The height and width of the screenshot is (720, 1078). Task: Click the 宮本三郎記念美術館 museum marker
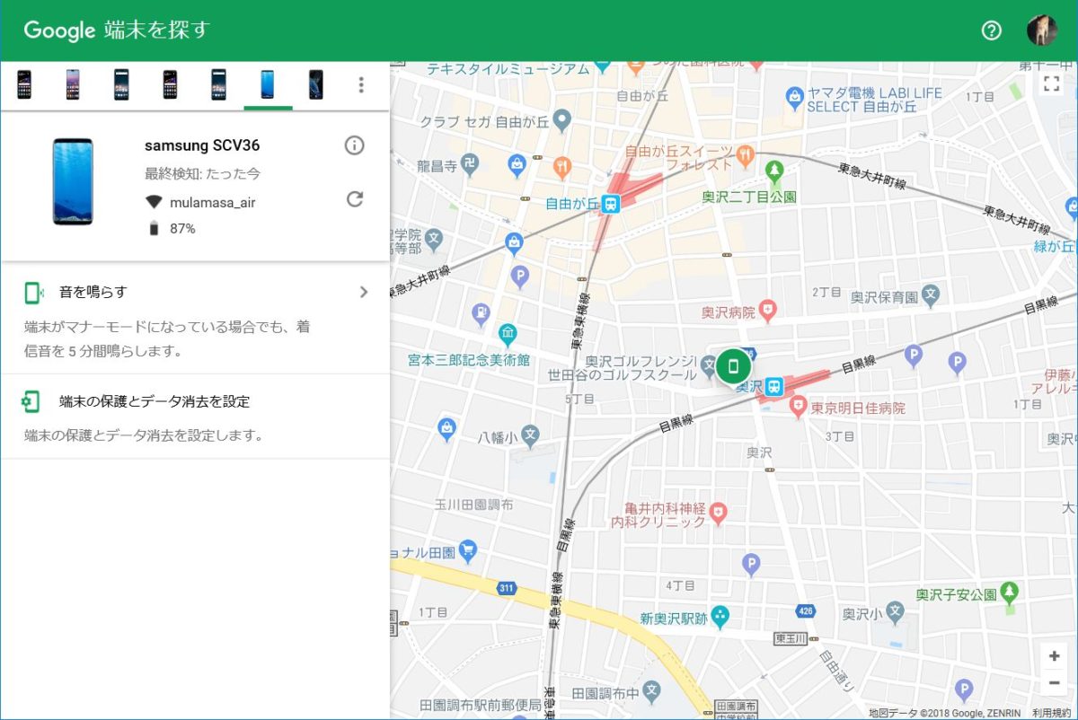(508, 336)
